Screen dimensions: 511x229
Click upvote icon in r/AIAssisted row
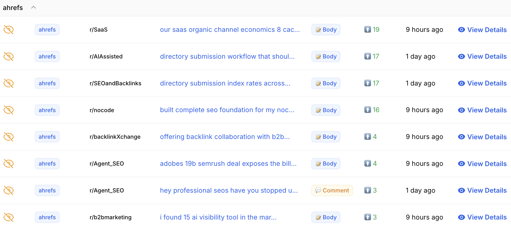pos(368,56)
